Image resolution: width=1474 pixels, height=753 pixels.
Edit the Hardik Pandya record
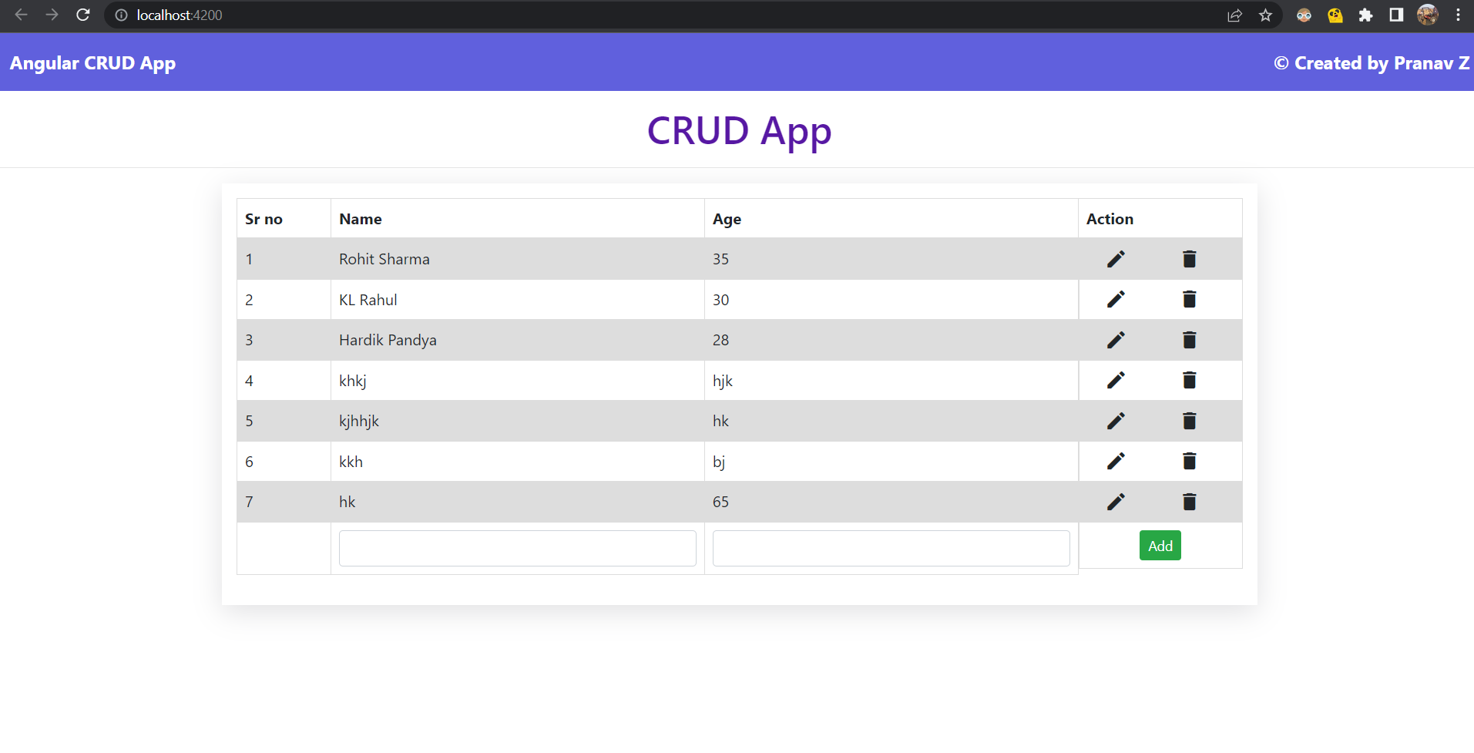pyautogui.click(x=1115, y=340)
